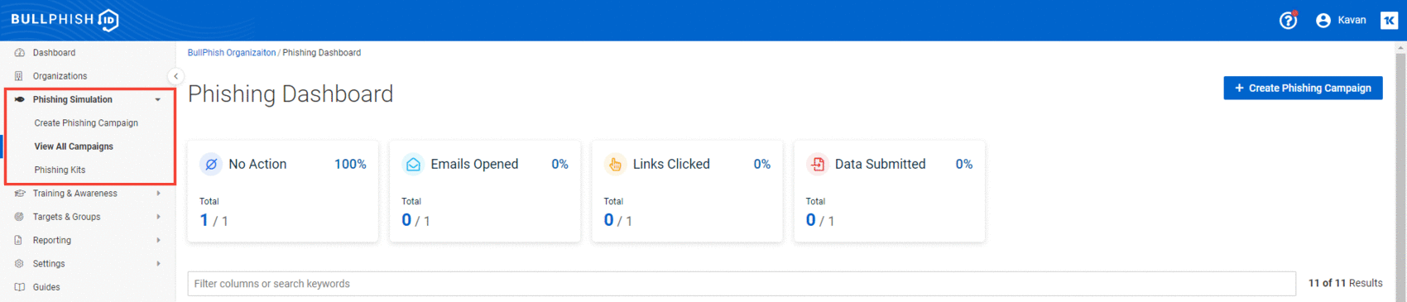Collapse the Phishing Simulation menu arrow

(x=158, y=100)
